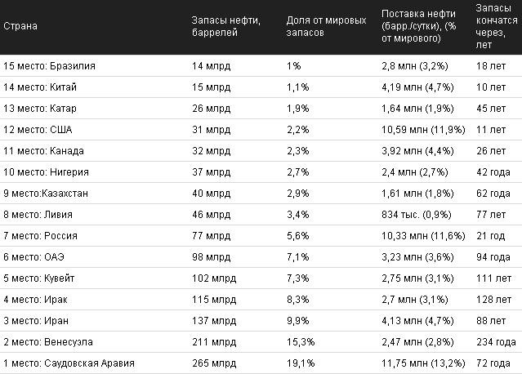
Task: Click the 'Доля от мировых запасов' header
Action: click(x=326, y=26)
